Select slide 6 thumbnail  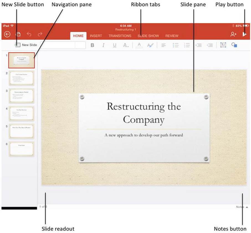tap(21, 149)
